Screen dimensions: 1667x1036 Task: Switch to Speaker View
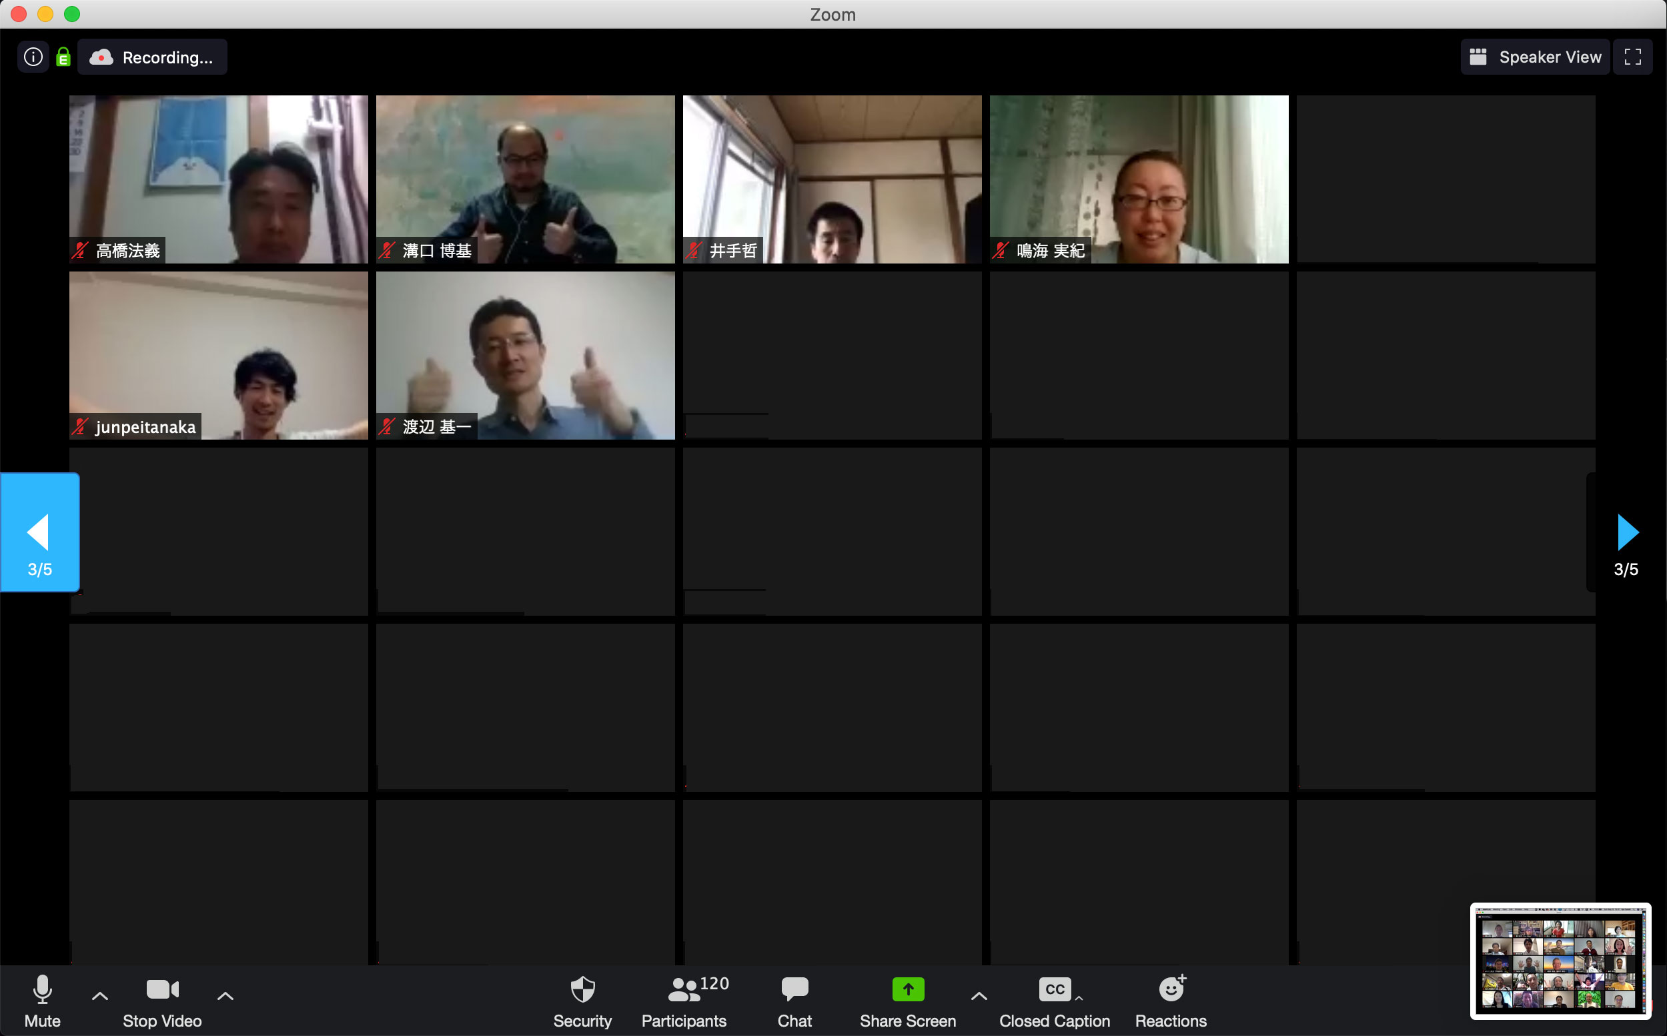(1535, 57)
